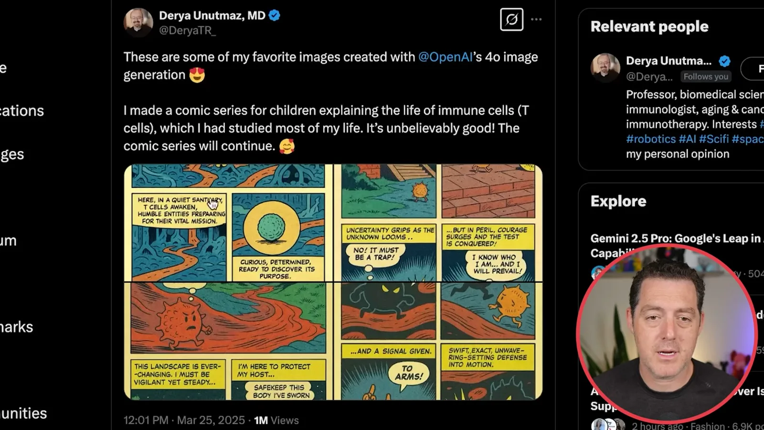764x430 pixels.
Task: Open the #Scifi hashtag in the bio
Action: click(x=713, y=139)
